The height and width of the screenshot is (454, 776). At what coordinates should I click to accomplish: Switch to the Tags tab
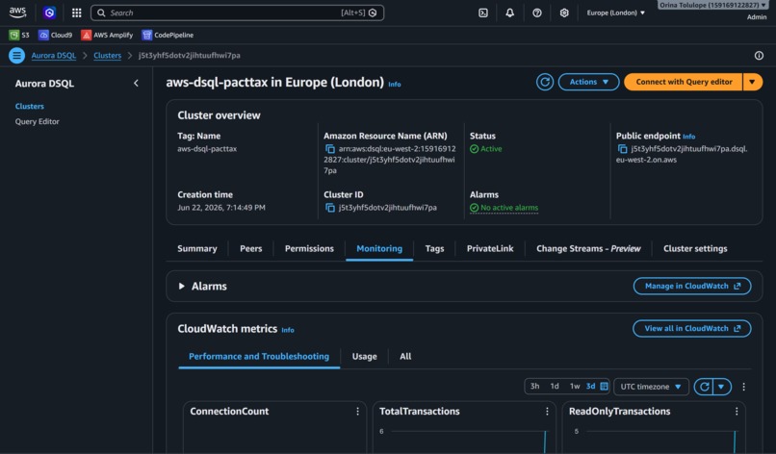(434, 249)
